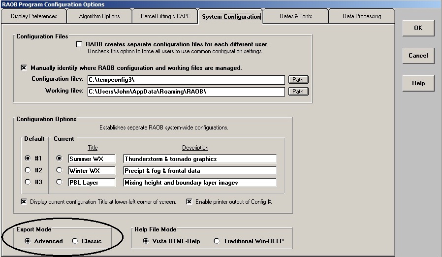Select Traditional Win-HELP file mode
442x257 pixels.
click(217, 241)
